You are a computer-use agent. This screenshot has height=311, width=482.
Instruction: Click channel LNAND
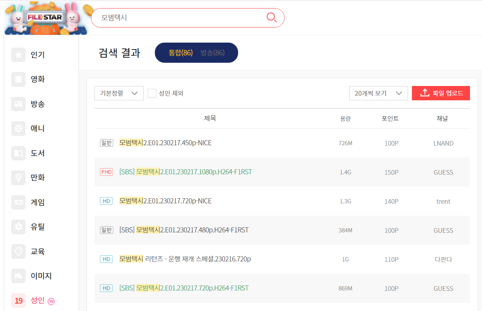[443, 143]
